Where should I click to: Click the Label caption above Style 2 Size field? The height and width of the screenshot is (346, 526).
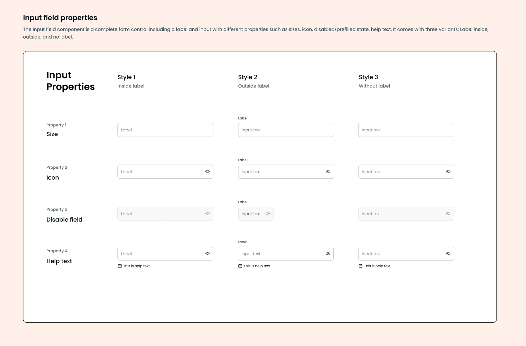coord(242,118)
